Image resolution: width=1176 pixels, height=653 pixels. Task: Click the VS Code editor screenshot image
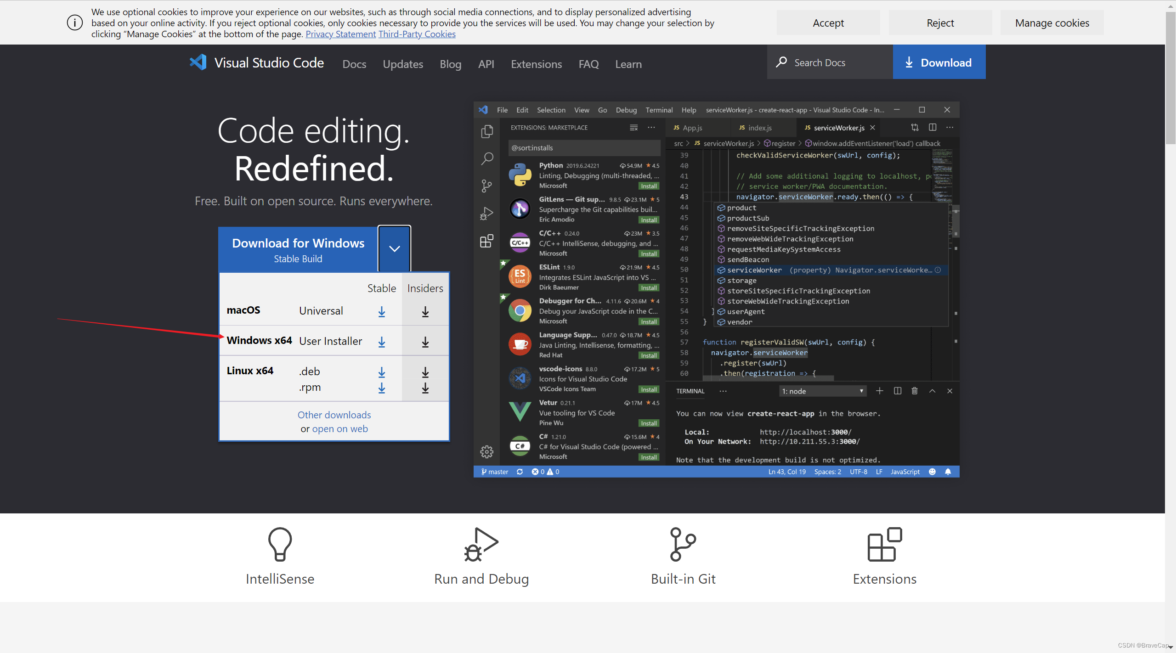click(716, 289)
